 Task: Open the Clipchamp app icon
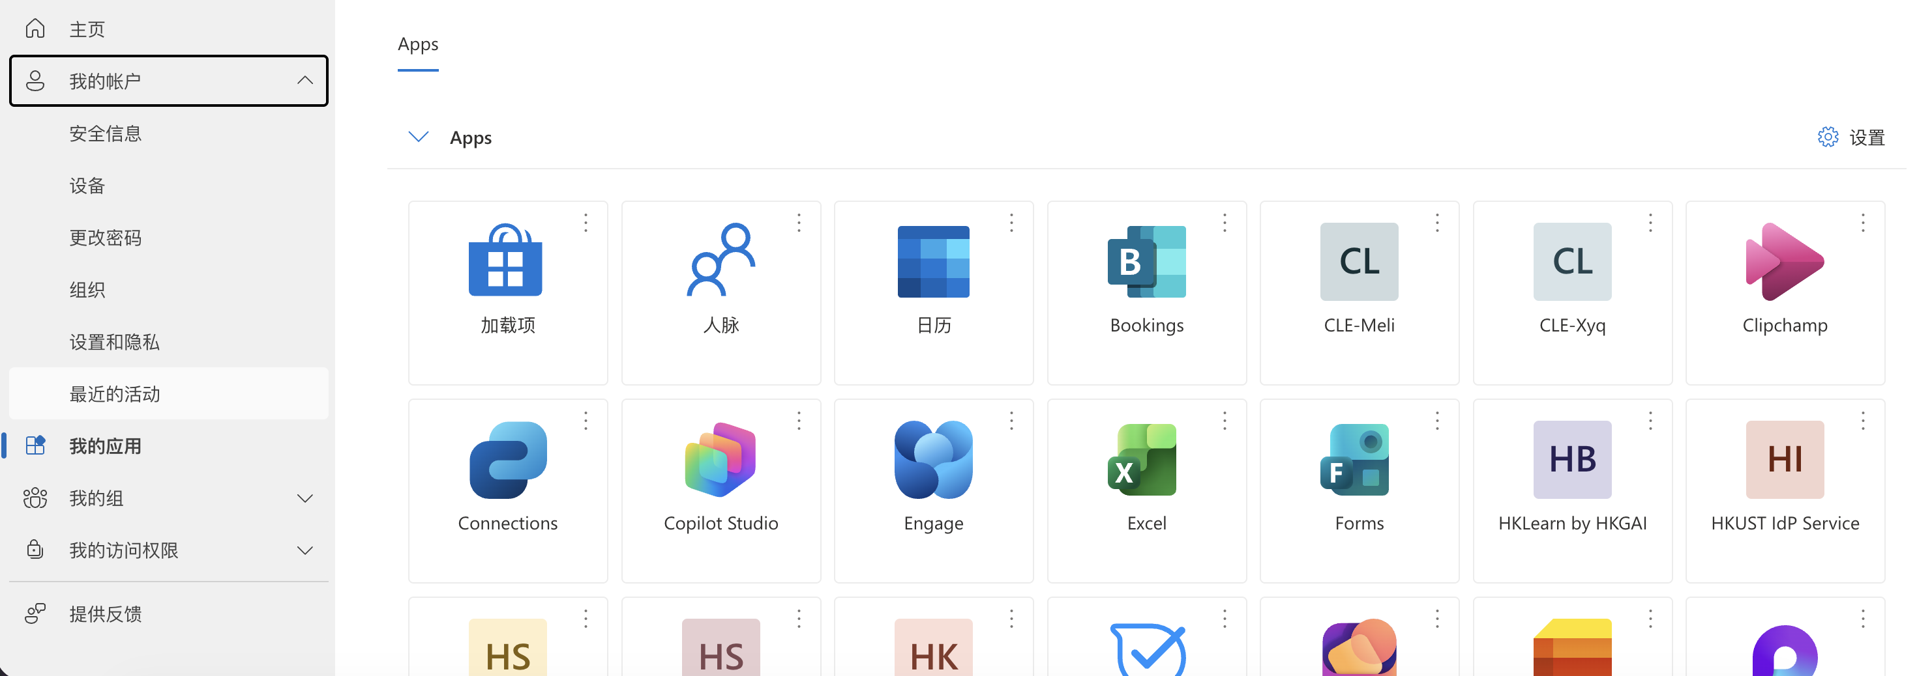coord(1785,262)
